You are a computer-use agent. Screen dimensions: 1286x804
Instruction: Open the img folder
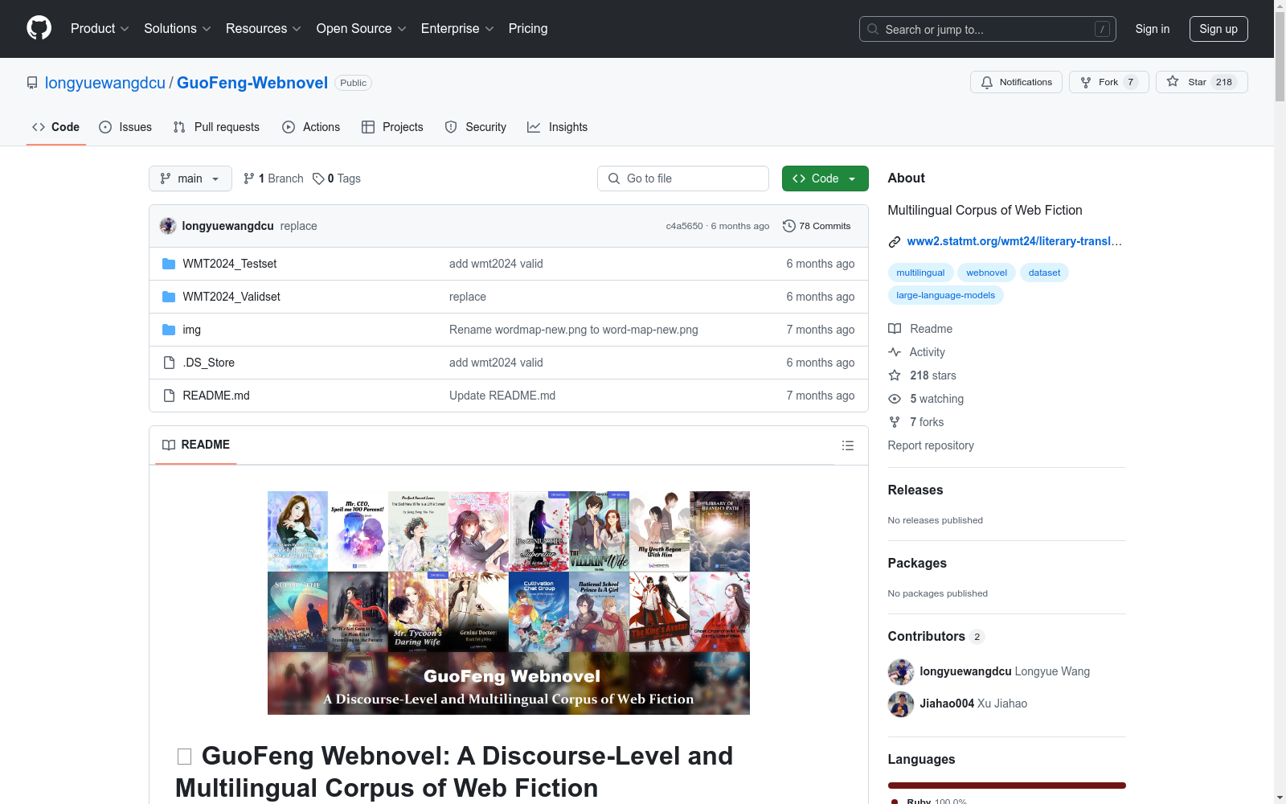[x=191, y=330]
